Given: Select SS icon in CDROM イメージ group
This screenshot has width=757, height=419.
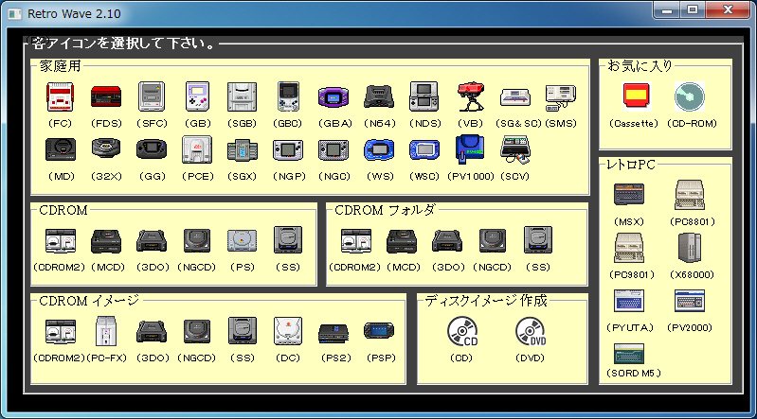Looking at the screenshot, I should [x=242, y=330].
